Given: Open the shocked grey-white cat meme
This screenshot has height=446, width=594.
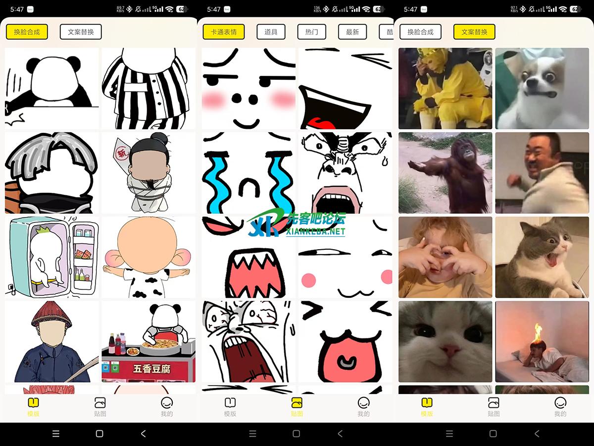Looking at the screenshot, I should (542, 257).
